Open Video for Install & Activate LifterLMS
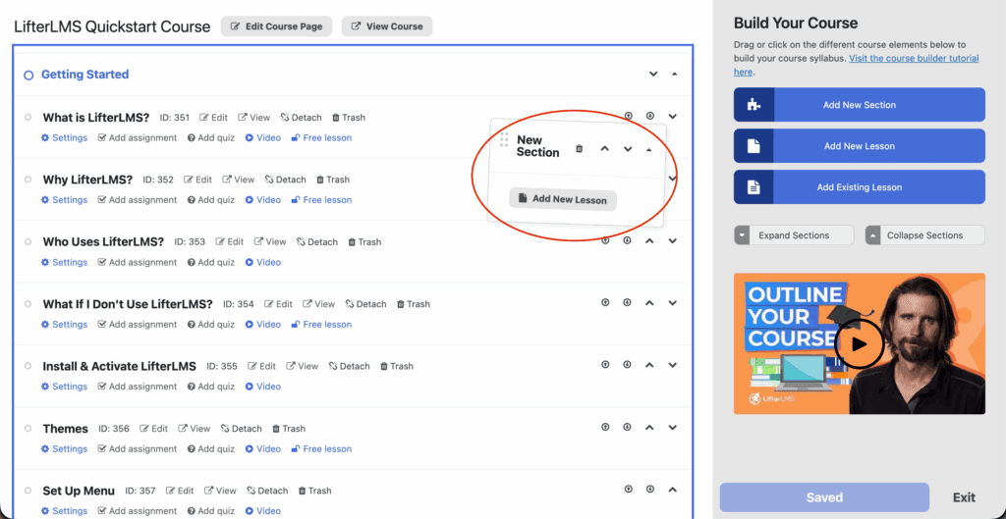This screenshot has width=1006, height=519. click(263, 387)
